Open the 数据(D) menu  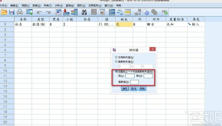click(x=37, y=5)
